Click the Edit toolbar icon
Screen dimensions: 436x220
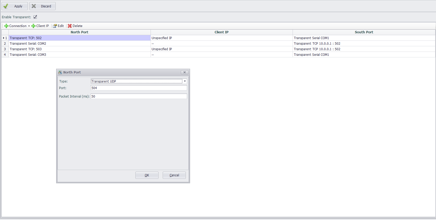[55, 26]
